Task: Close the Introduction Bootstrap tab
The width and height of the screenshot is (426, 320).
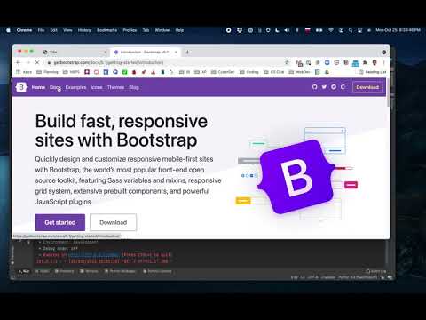Action: click(176, 52)
